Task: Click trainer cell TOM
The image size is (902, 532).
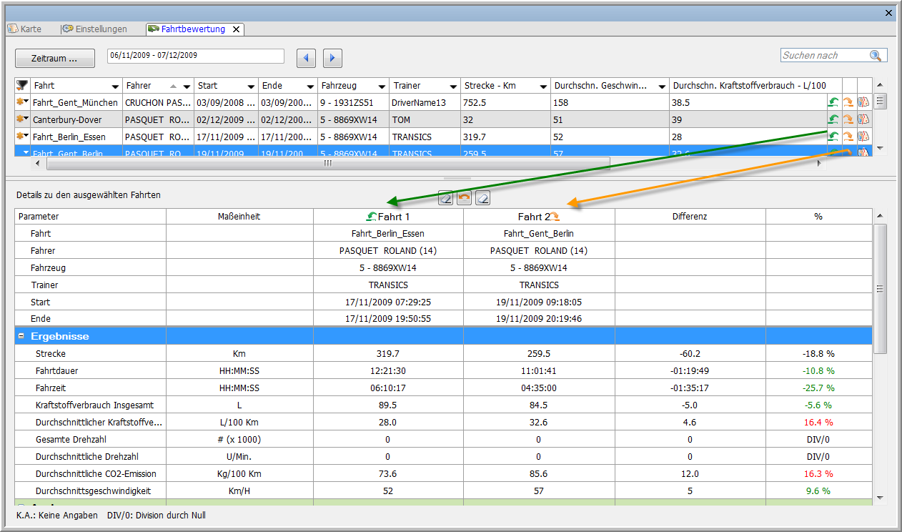Action: click(x=401, y=120)
